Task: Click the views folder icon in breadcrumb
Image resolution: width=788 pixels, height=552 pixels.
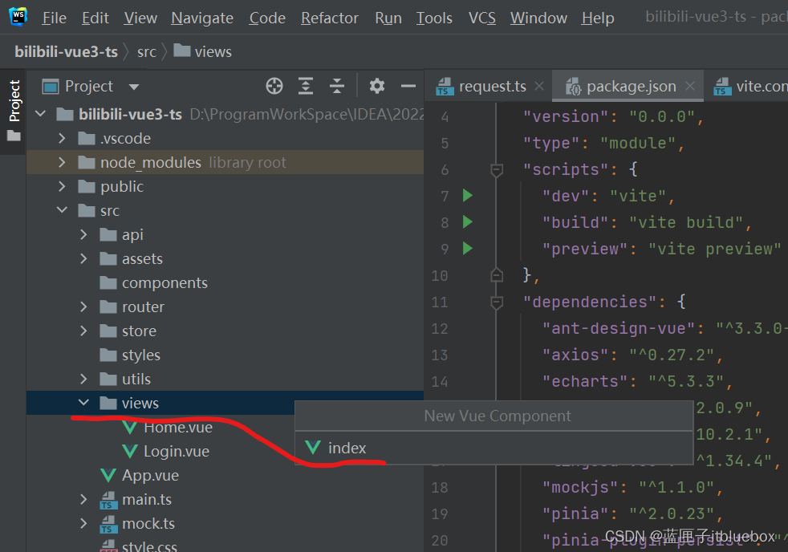Action: tap(182, 51)
